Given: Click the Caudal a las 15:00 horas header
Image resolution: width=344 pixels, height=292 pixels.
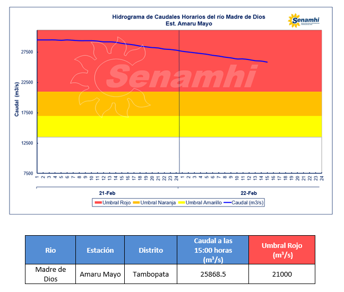Looking at the screenshot, I should (213, 250).
